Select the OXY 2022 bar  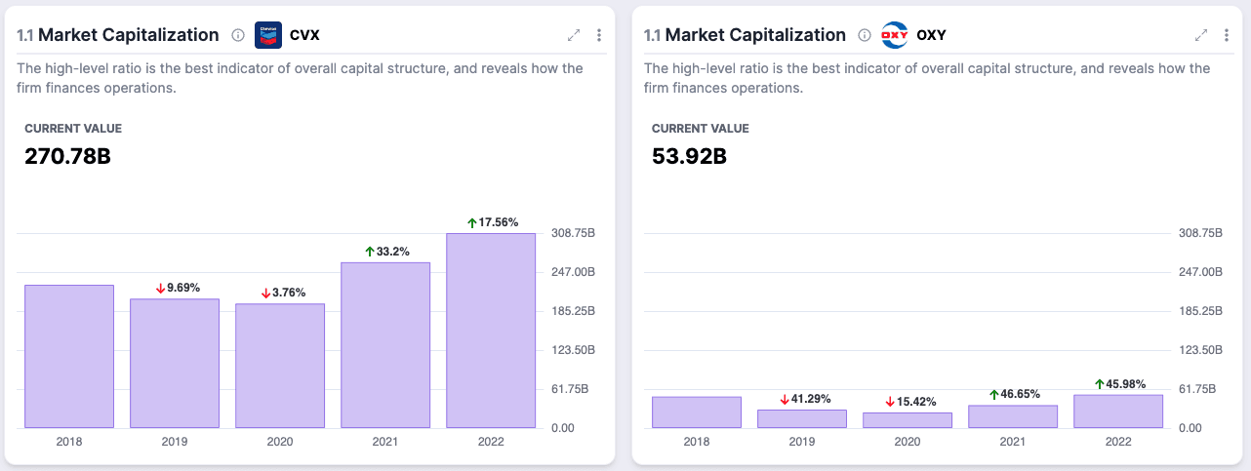pyautogui.click(x=1118, y=411)
